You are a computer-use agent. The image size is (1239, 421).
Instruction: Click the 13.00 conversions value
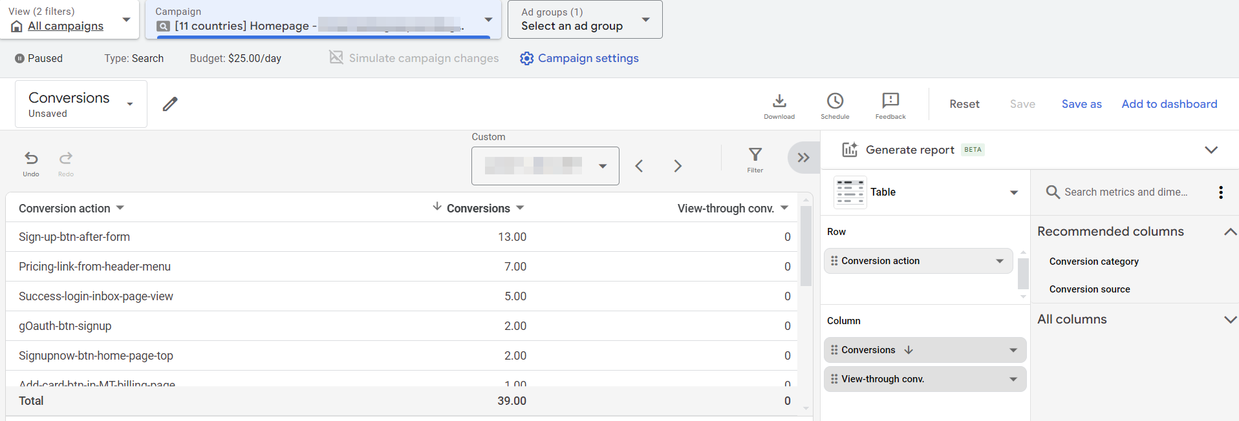click(x=512, y=237)
